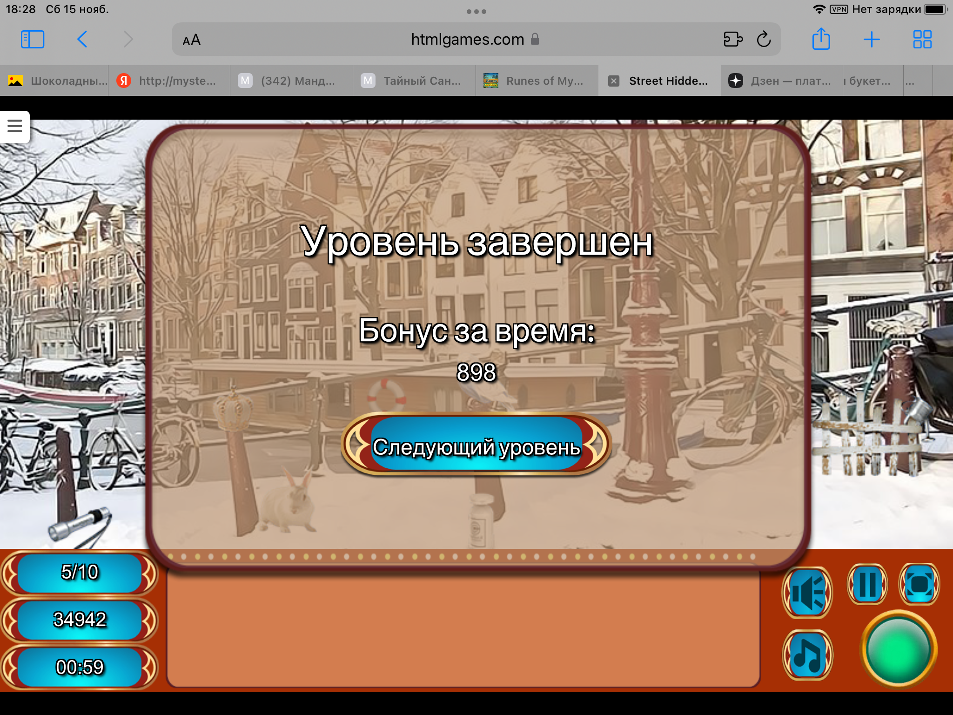The height and width of the screenshot is (715, 953).
Task: Open the game hamburger menu
Action: click(x=15, y=126)
